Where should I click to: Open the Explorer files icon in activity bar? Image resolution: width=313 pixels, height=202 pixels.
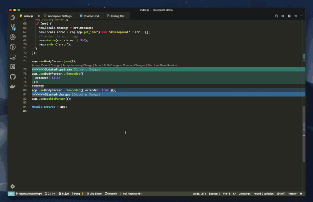pyautogui.click(x=13, y=17)
